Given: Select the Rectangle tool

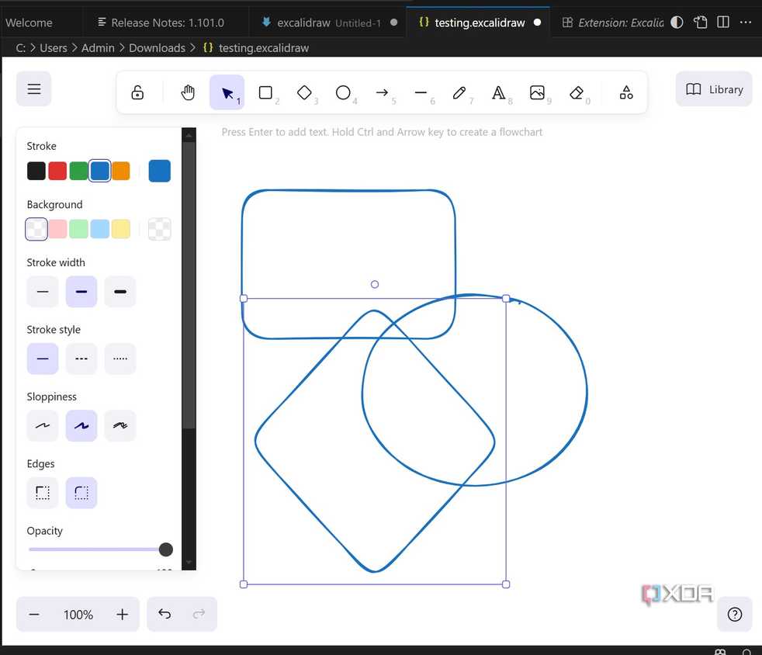Looking at the screenshot, I should [x=265, y=92].
